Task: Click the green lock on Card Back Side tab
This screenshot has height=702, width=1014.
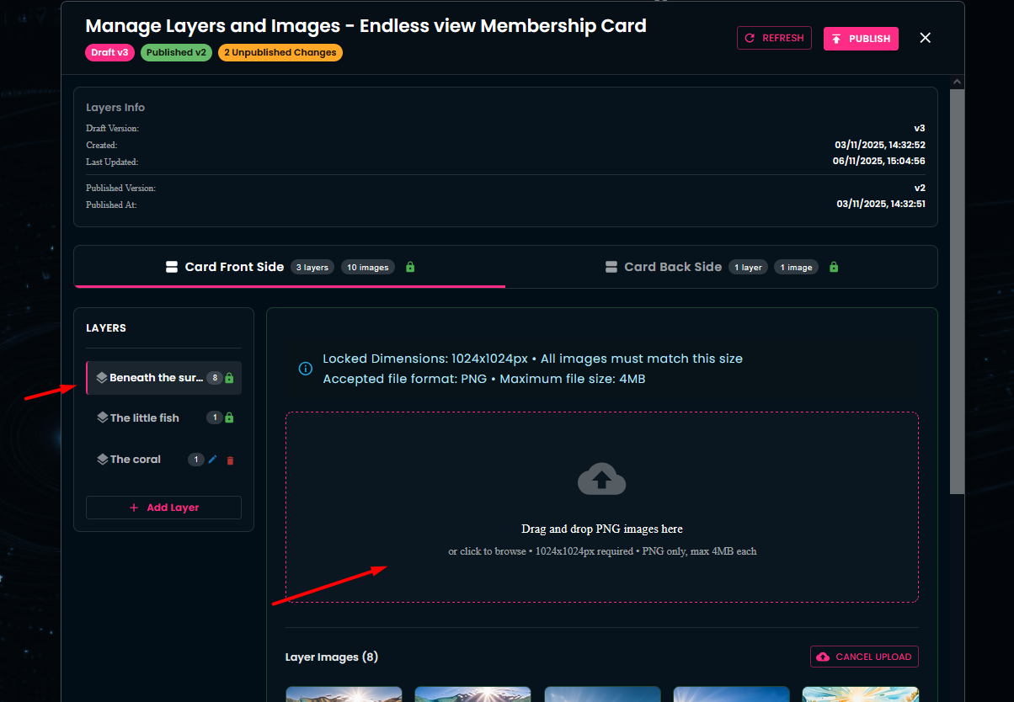Action: (834, 267)
